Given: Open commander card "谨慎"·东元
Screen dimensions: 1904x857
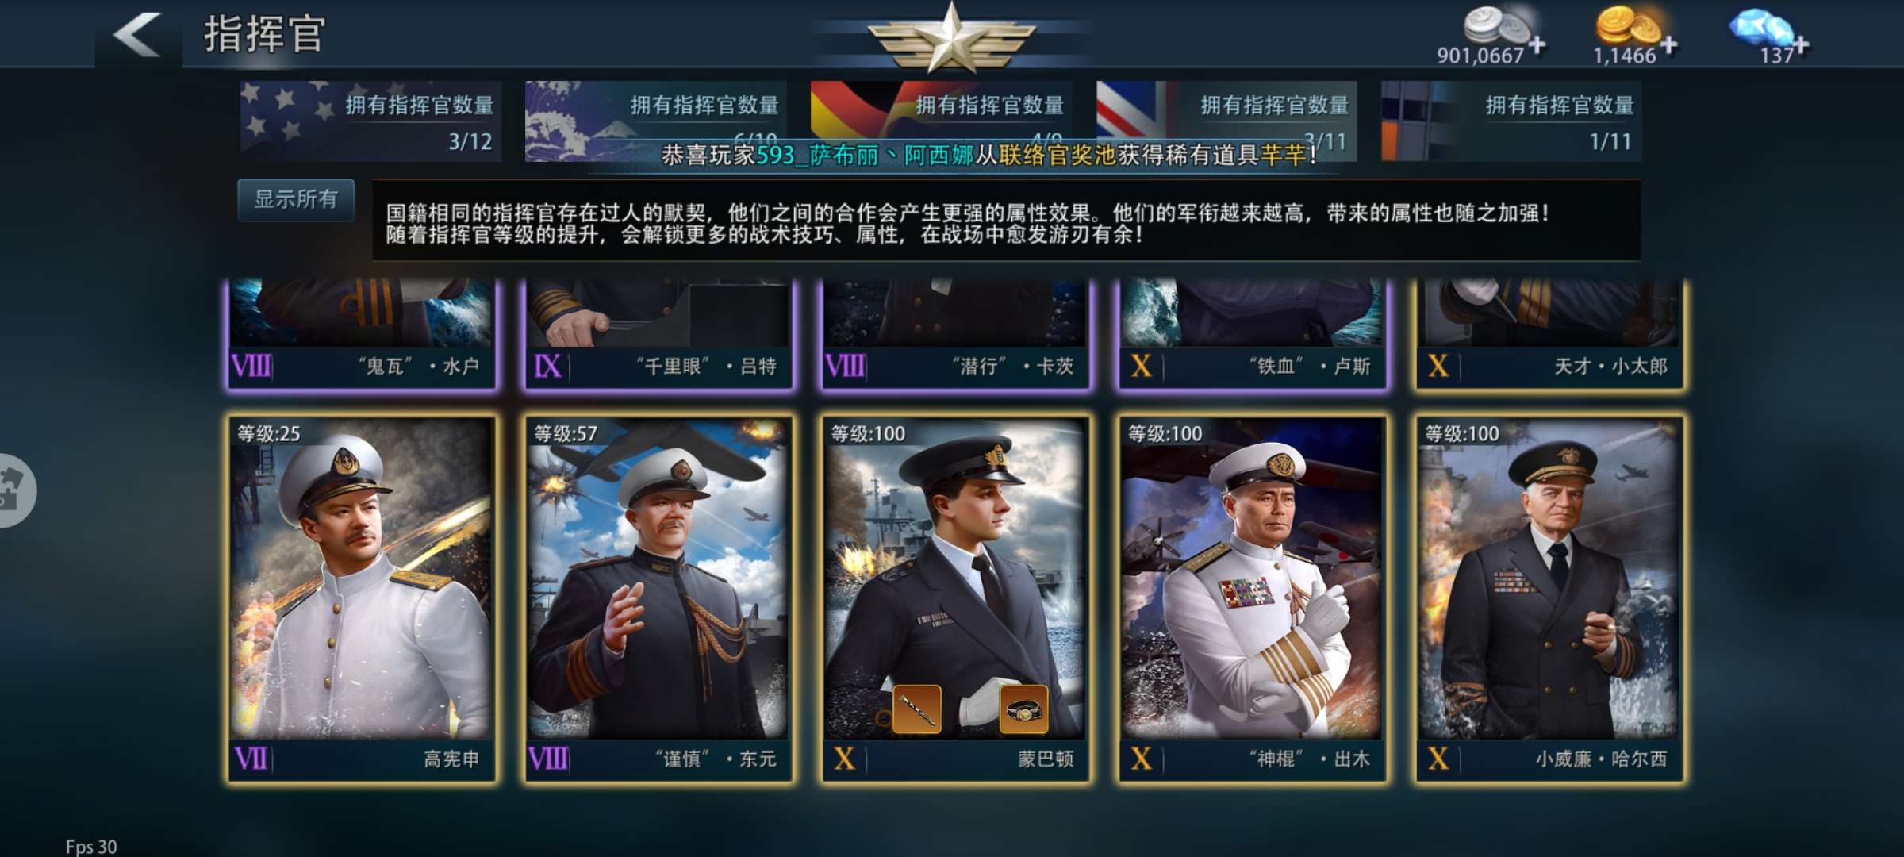Looking at the screenshot, I should pos(658,598).
